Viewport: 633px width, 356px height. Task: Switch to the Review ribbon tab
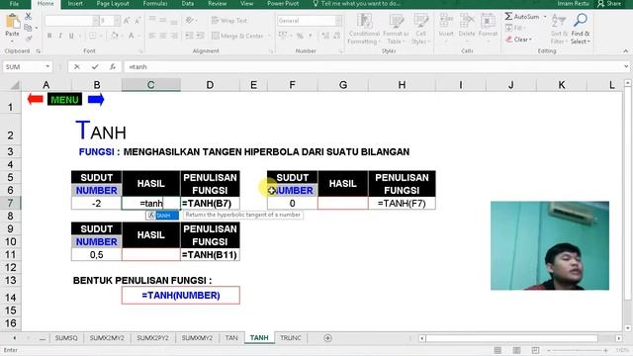(218, 4)
